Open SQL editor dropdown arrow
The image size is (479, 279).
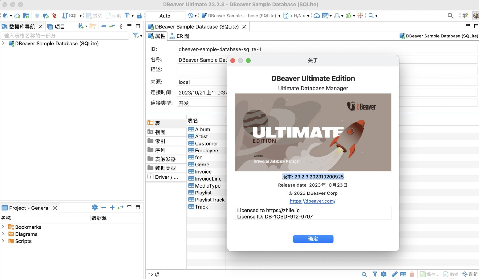[x=80, y=16]
